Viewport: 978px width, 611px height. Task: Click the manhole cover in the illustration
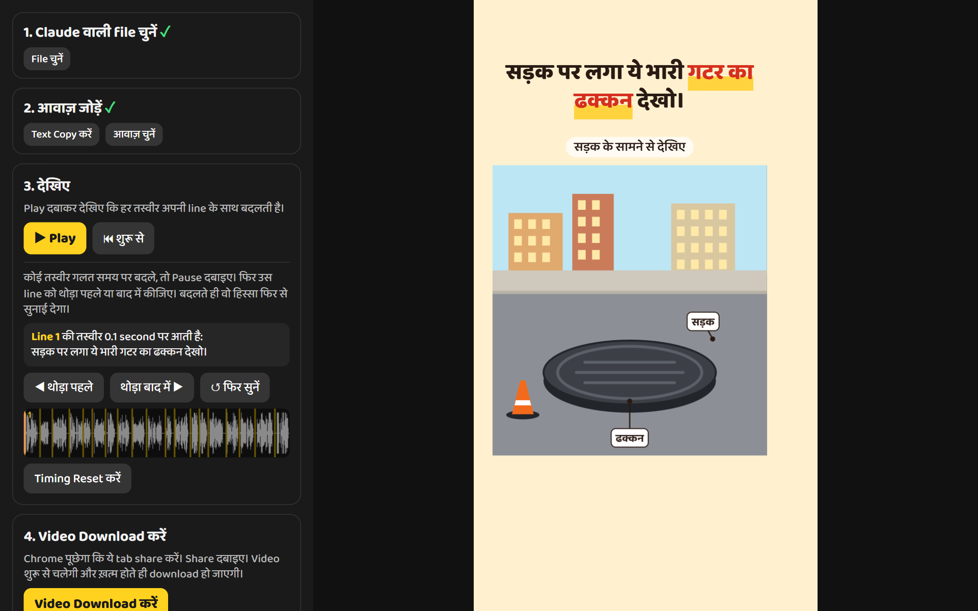(630, 376)
